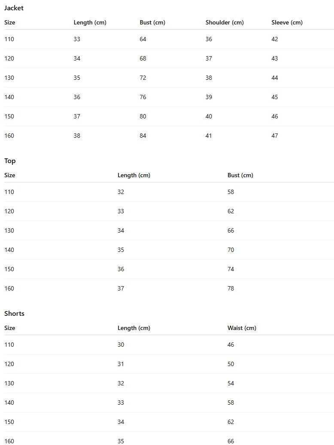Image resolution: width=334 pixels, height=445 pixels.
Task: Click Jacket bust value 84
Action: 143,136
